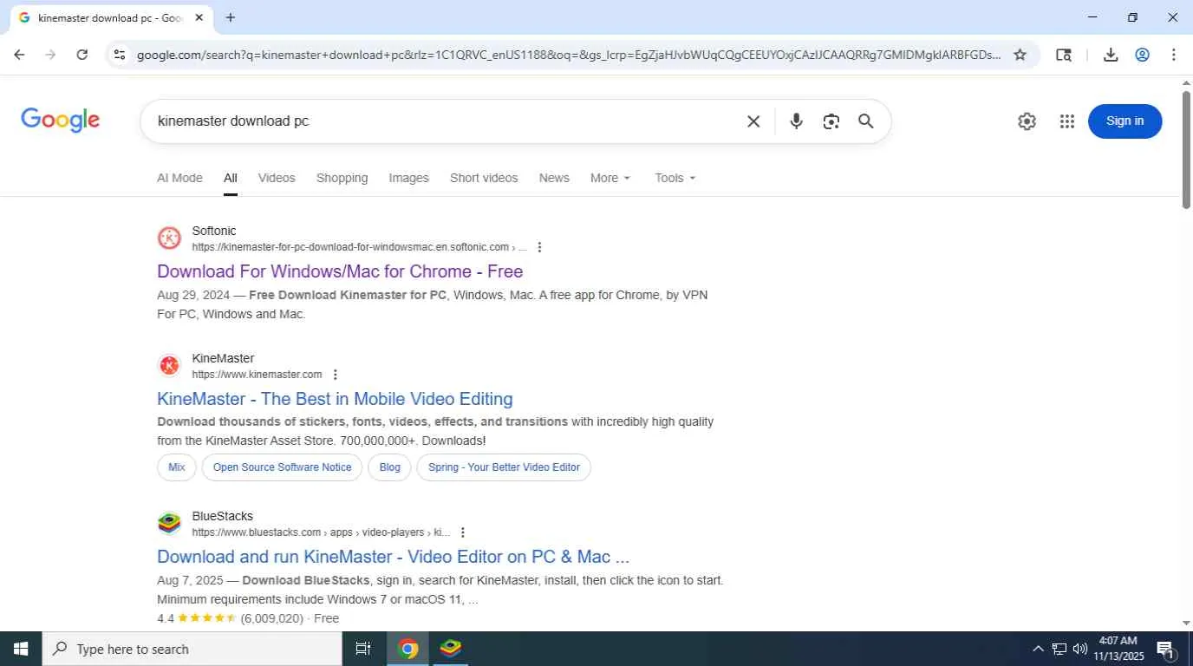Switch to News results
1193x666 pixels.
[554, 178]
